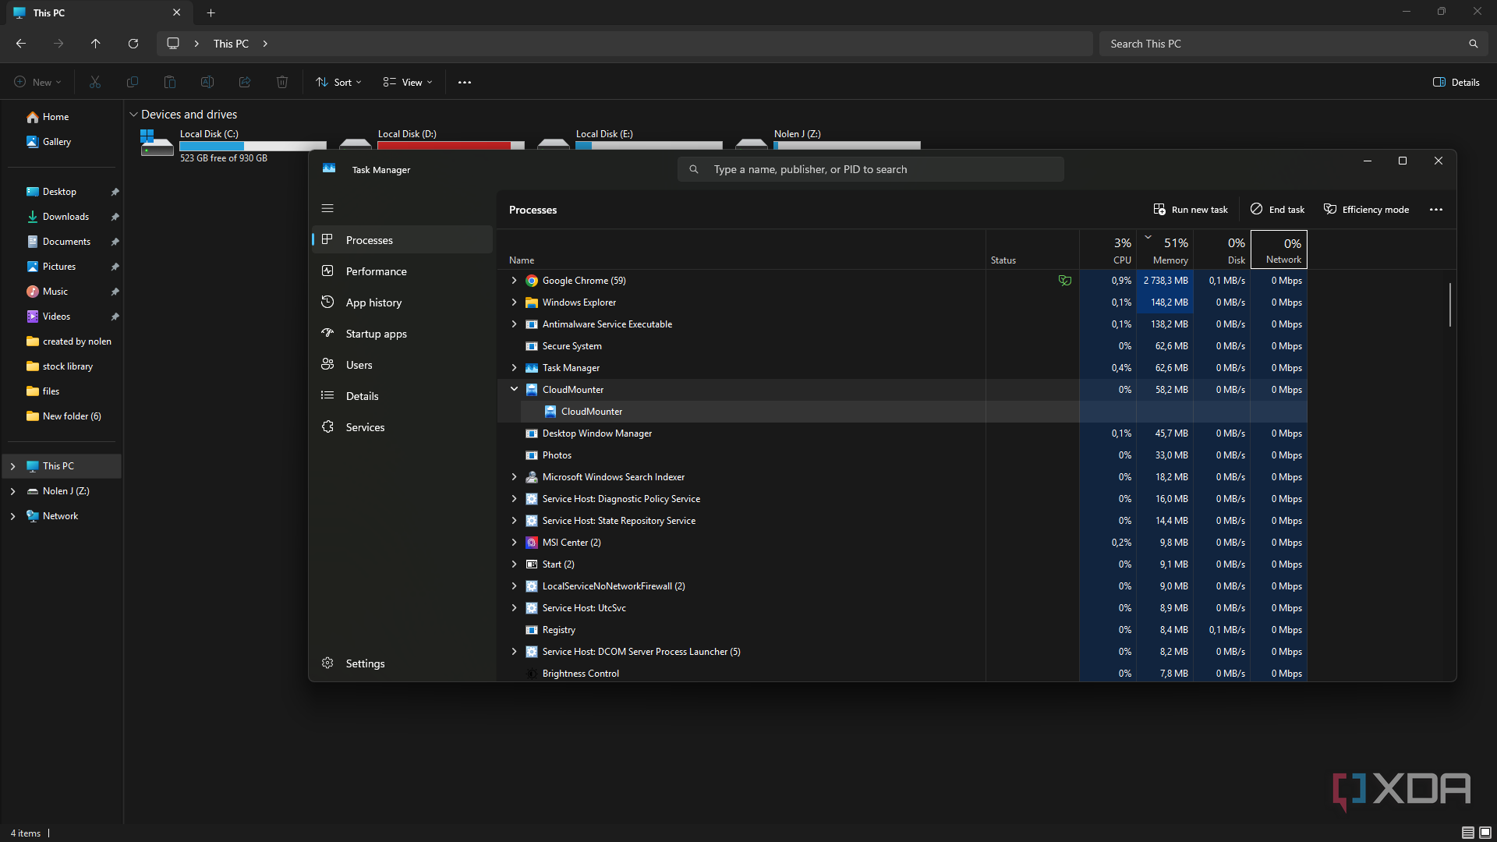Click the Delete icon in Explorer toolbar
1497x842 pixels.
(x=281, y=82)
